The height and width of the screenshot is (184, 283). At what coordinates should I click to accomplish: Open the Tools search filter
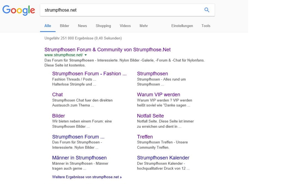[x=206, y=26]
